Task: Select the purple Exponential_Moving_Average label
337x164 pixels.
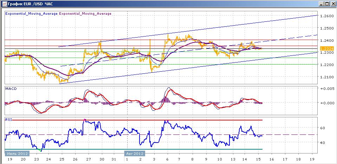Action: coord(85,14)
